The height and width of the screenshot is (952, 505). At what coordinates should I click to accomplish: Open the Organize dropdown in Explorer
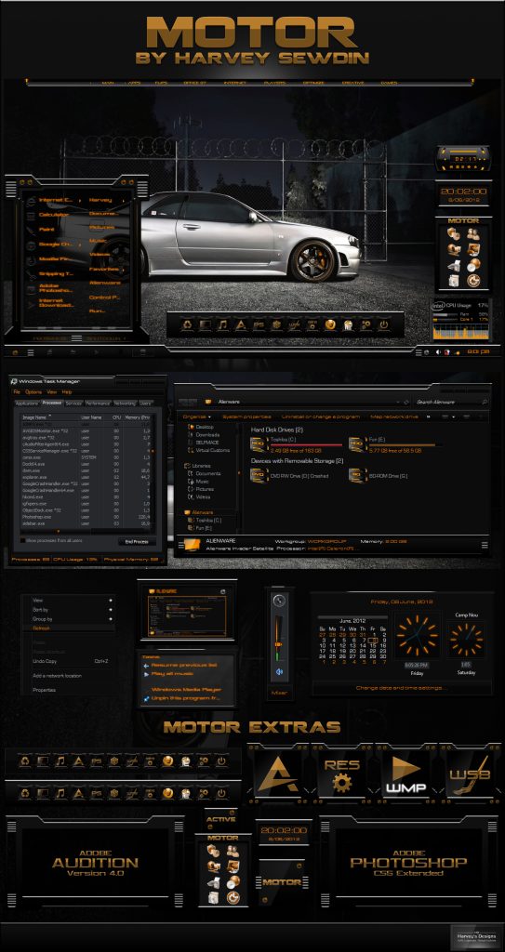[197, 416]
